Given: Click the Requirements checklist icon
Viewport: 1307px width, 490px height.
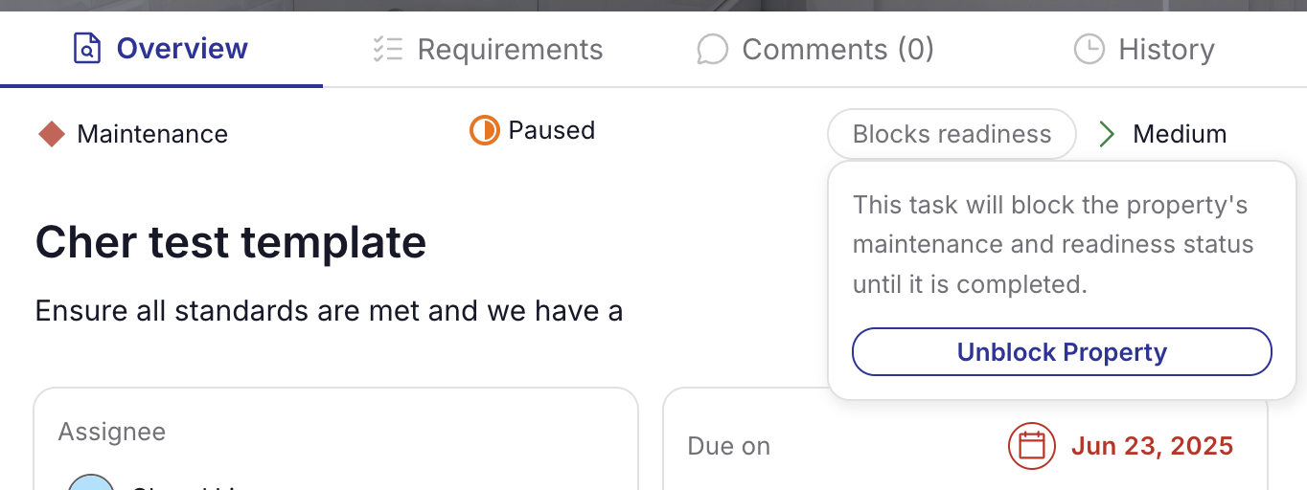Looking at the screenshot, I should coord(388,49).
